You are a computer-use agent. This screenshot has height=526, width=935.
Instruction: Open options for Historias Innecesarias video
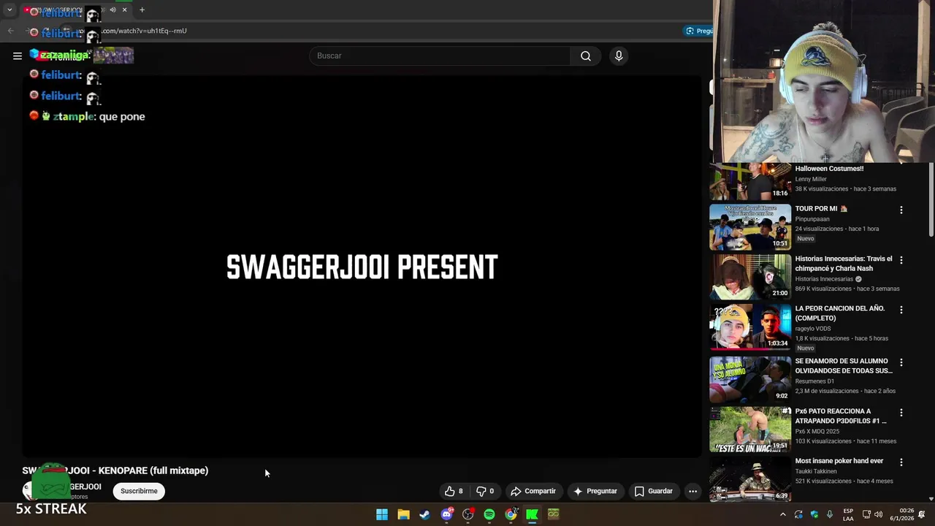[901, 260]
